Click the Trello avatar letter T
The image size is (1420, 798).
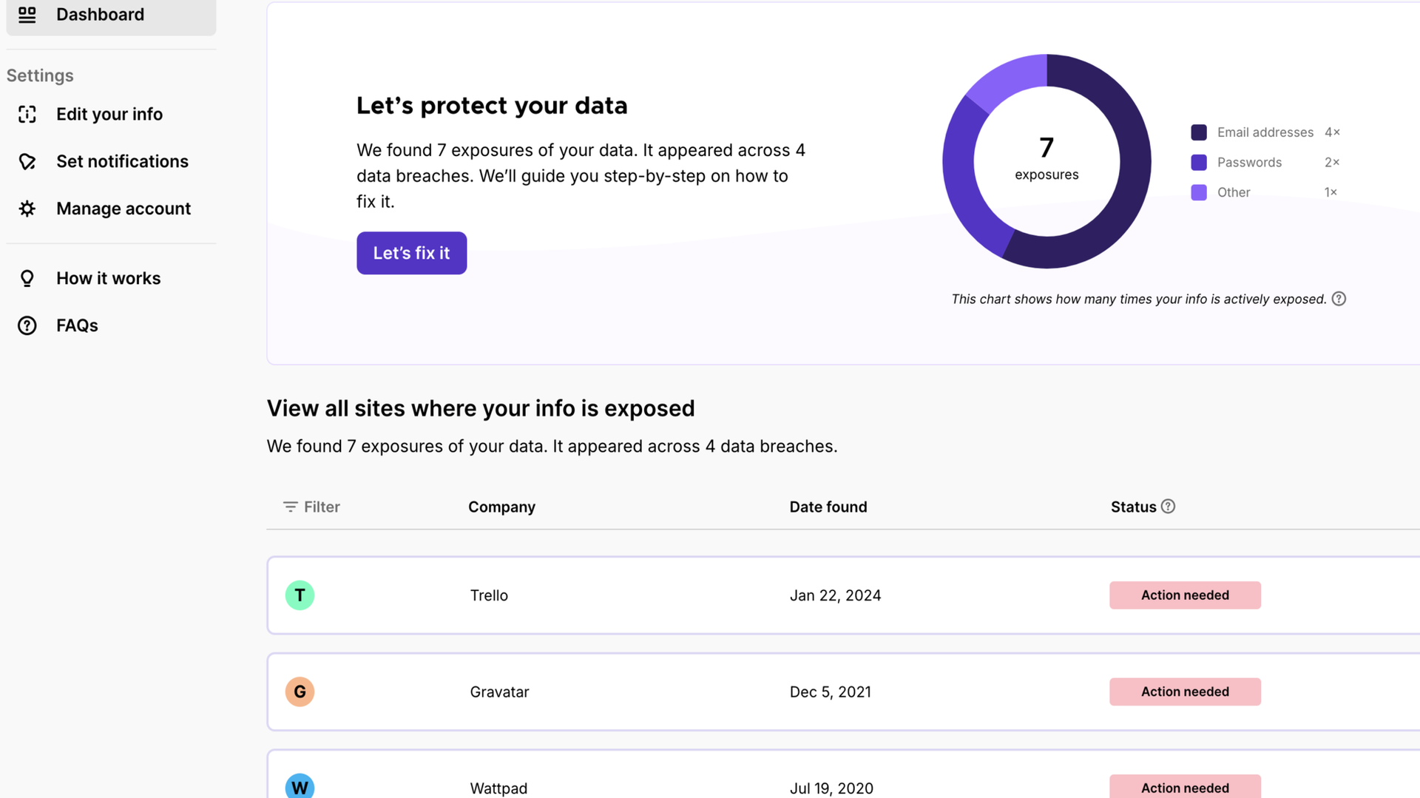(x=300, y=595)
